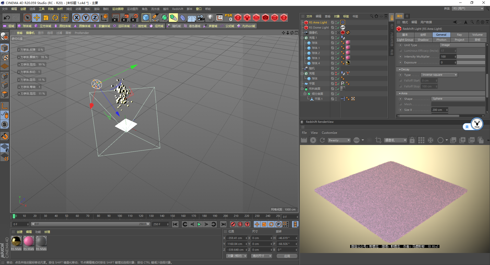Viewport: 490px width, 265px height.
Task: Click the render view clapperboard icon
Action: coord(115,18)
